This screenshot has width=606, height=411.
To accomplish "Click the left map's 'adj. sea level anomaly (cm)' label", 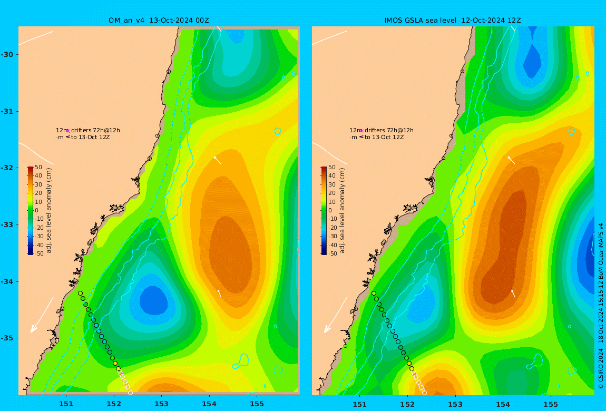I will [x=48, y=211].
